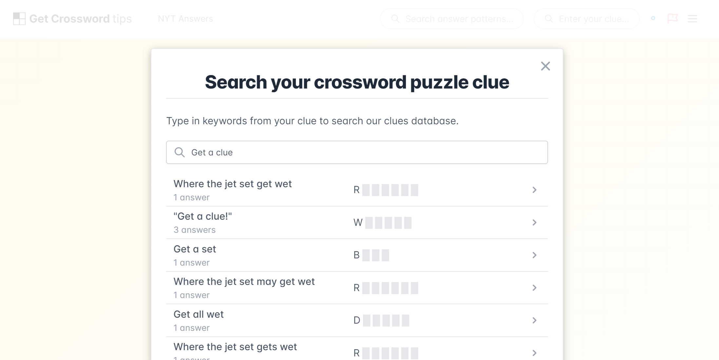Click the Get Crossword tips logo icon
Viewport: 719px width, 360px height.
coord(19,19)
